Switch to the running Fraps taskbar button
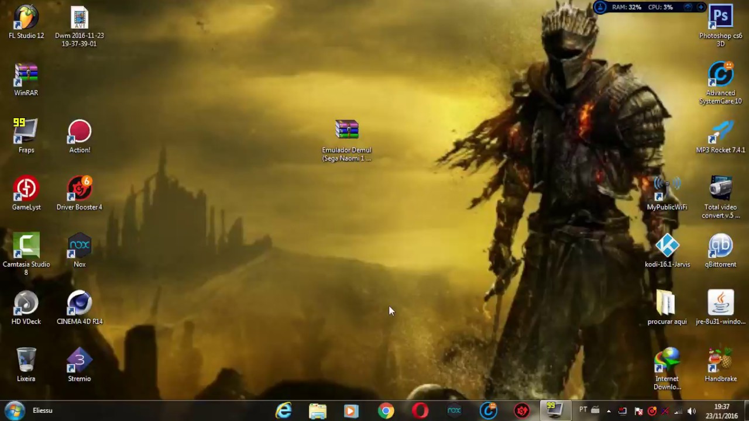 [x=554, y=410]
